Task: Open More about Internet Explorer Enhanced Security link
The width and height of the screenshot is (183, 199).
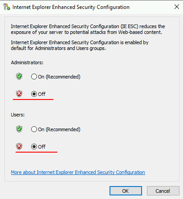Action: [78, 172]
